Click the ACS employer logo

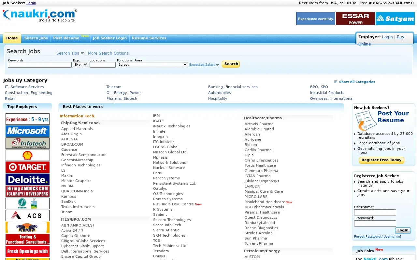27,215
